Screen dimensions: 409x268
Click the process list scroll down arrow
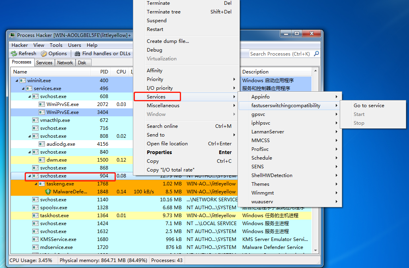pyautogui.click(x=316, y=251)
